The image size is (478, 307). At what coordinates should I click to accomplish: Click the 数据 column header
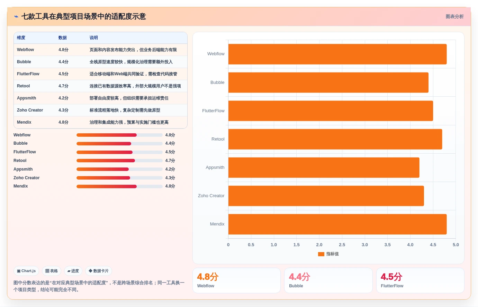63,38
